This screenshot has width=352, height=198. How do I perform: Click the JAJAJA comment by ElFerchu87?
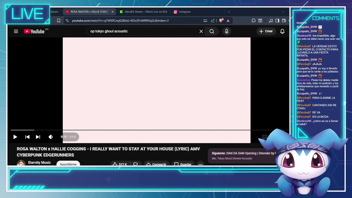[317, 64]
